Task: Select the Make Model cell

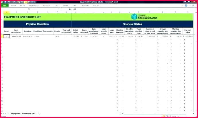Action: coord(16,36)
